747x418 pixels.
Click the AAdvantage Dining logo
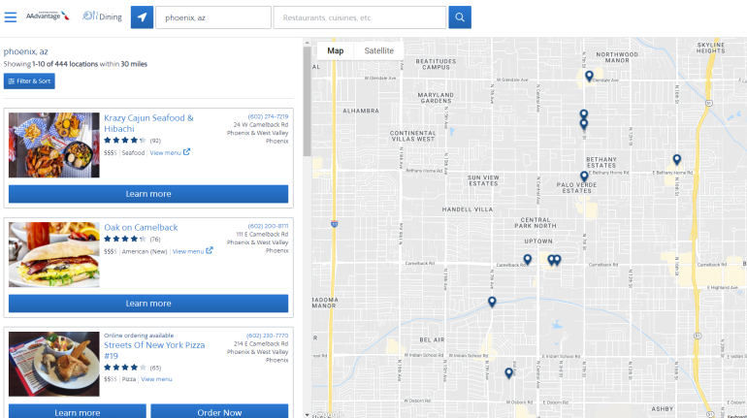[x=74, y=16]
